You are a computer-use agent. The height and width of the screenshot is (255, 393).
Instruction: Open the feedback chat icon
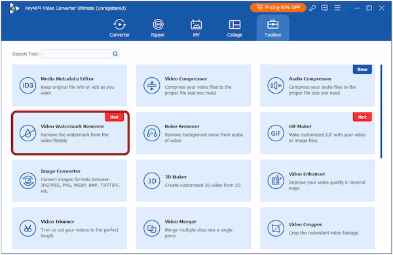coord(325,8)
